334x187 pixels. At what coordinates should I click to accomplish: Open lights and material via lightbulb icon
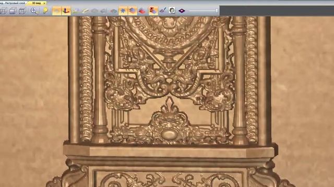[x=45, y=11]
